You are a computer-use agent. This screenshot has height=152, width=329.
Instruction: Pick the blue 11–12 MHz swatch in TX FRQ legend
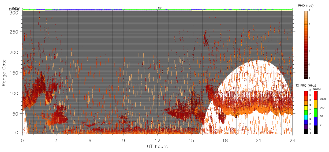click(x=306, y=121)
